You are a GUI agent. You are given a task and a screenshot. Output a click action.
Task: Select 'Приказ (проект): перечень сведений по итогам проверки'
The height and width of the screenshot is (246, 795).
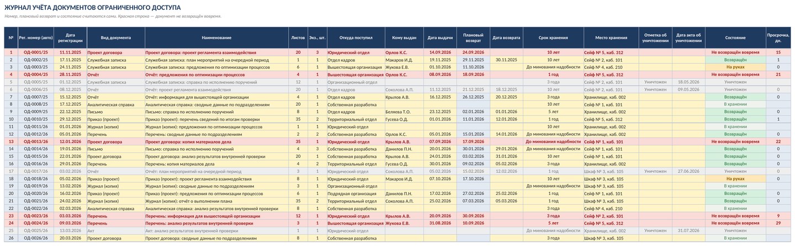[x=216, y=119]
